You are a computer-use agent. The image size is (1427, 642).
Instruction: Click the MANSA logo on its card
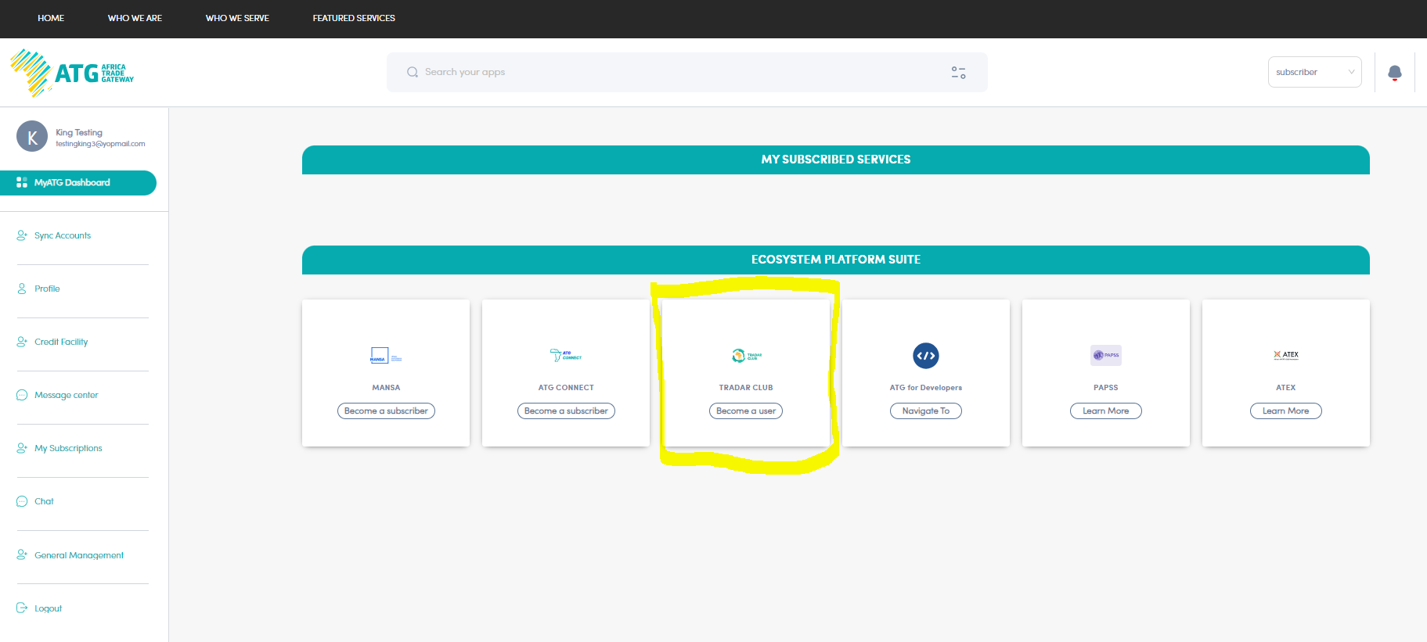[386, 356]
